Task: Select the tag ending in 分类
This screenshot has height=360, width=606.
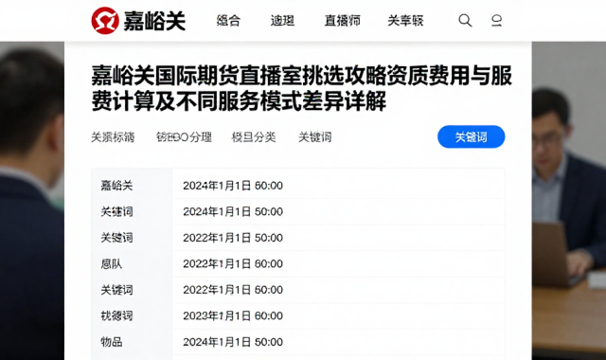Action: [254, 136]
